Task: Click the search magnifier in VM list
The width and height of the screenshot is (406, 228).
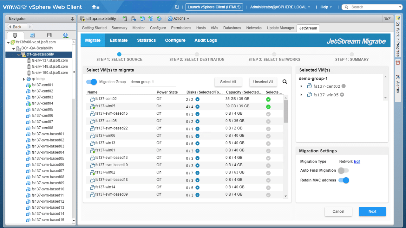Action: [285, 82]
